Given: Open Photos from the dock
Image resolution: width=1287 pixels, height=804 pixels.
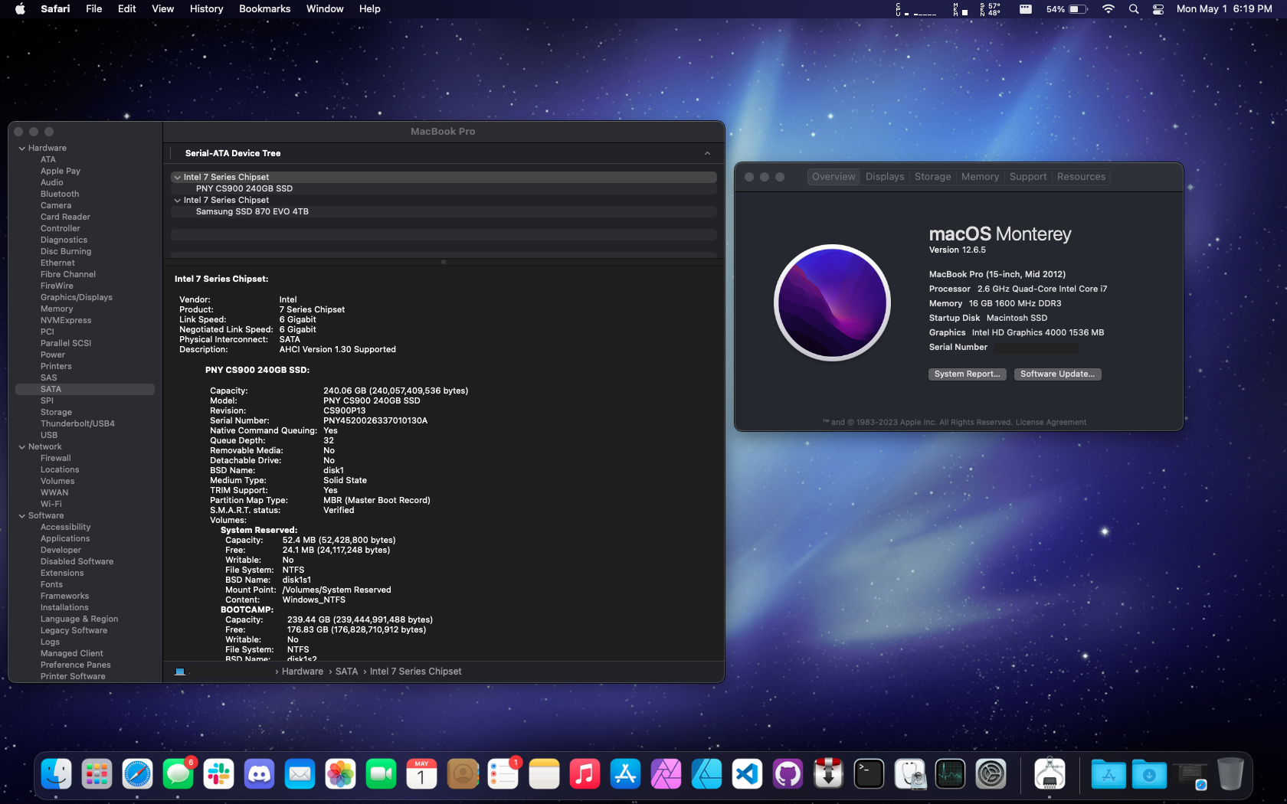Looking at the screenshot, I should pyautogui.click(x=341, y=774).
